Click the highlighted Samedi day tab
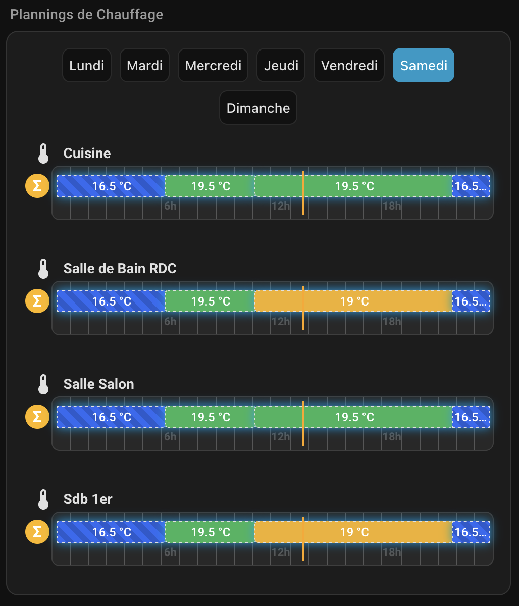 (424, 65)
